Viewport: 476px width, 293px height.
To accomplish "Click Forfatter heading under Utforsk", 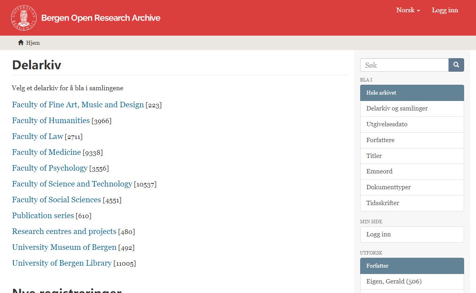I will (x=412, y=266).
